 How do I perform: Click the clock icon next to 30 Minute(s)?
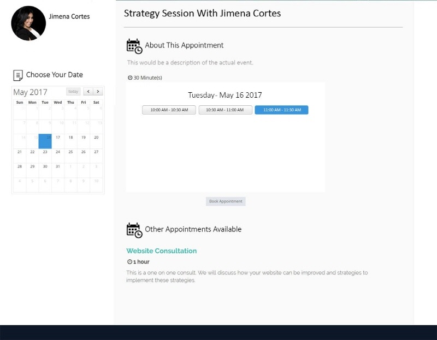click(x=130, y=77)
